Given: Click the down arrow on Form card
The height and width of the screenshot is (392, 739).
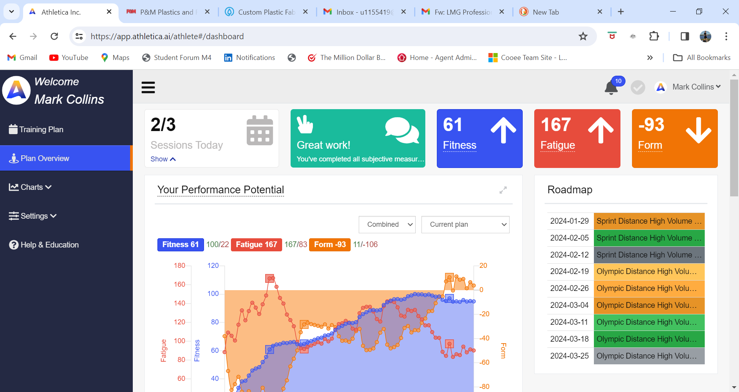Looking at the screenshot, I should pos(698,130).
